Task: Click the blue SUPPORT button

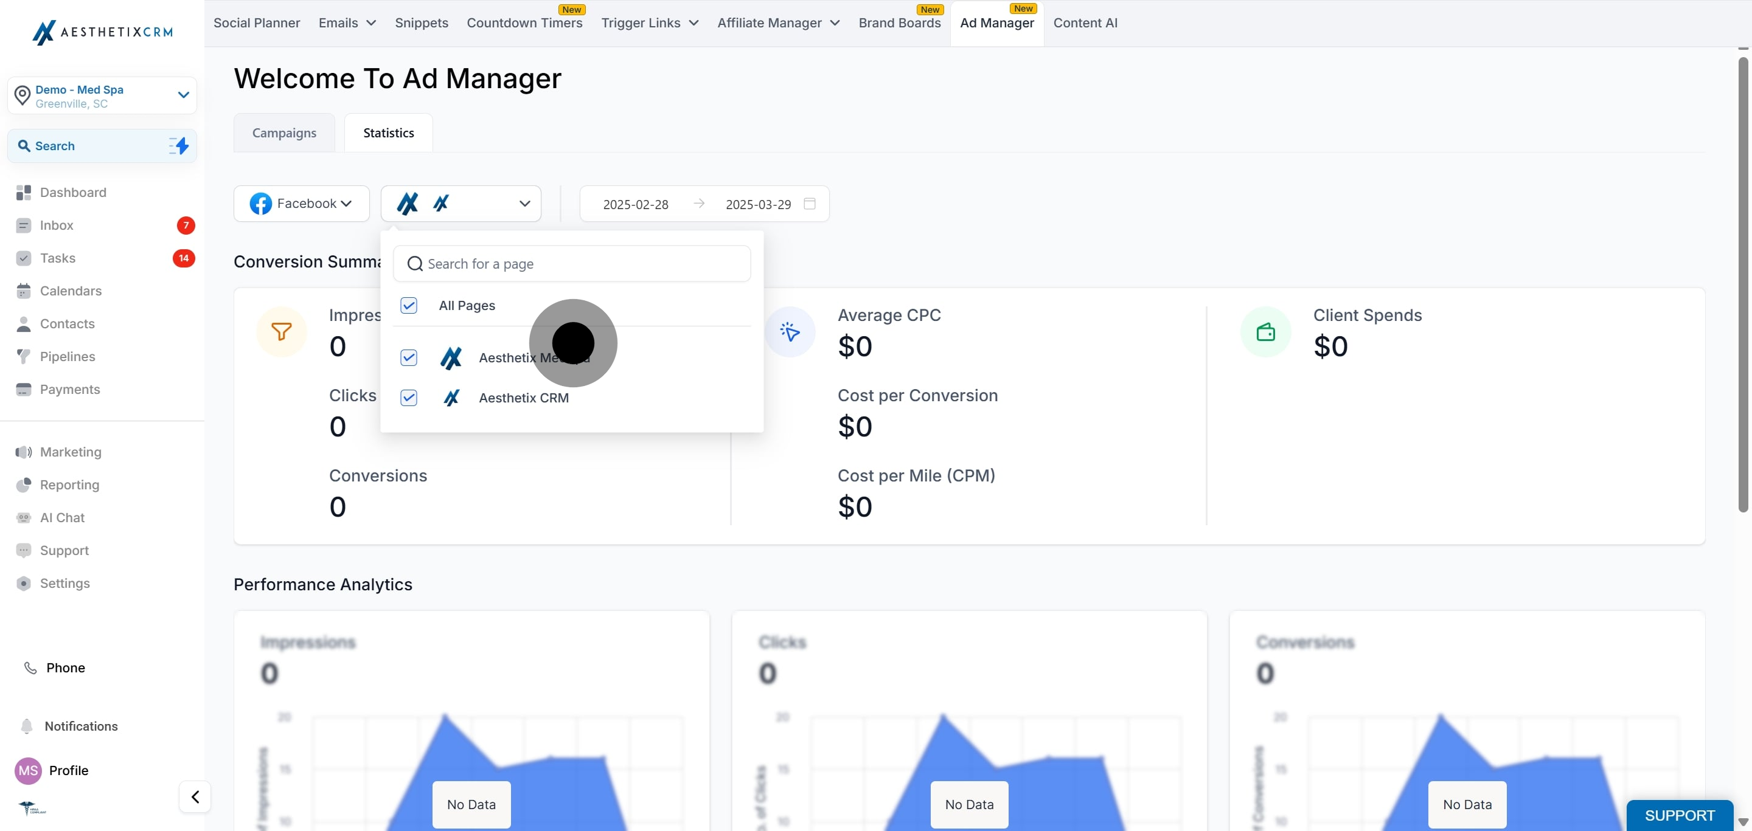Action: [x=1678, y=815]
